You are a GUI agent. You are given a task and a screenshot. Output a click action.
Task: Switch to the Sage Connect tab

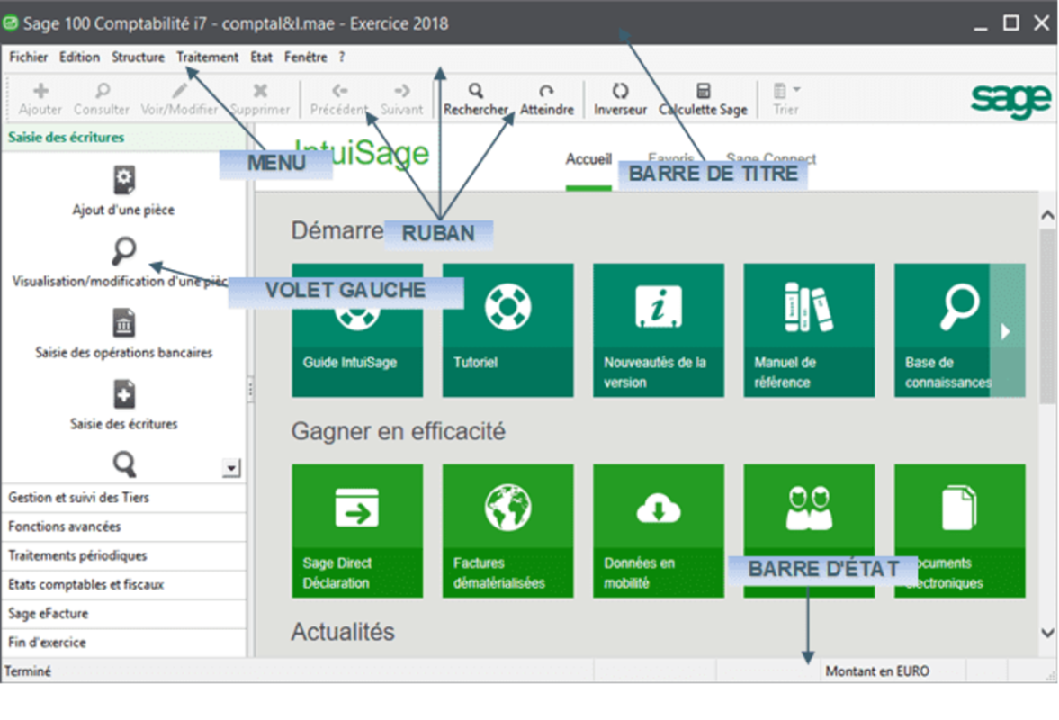tap(770, 158)
